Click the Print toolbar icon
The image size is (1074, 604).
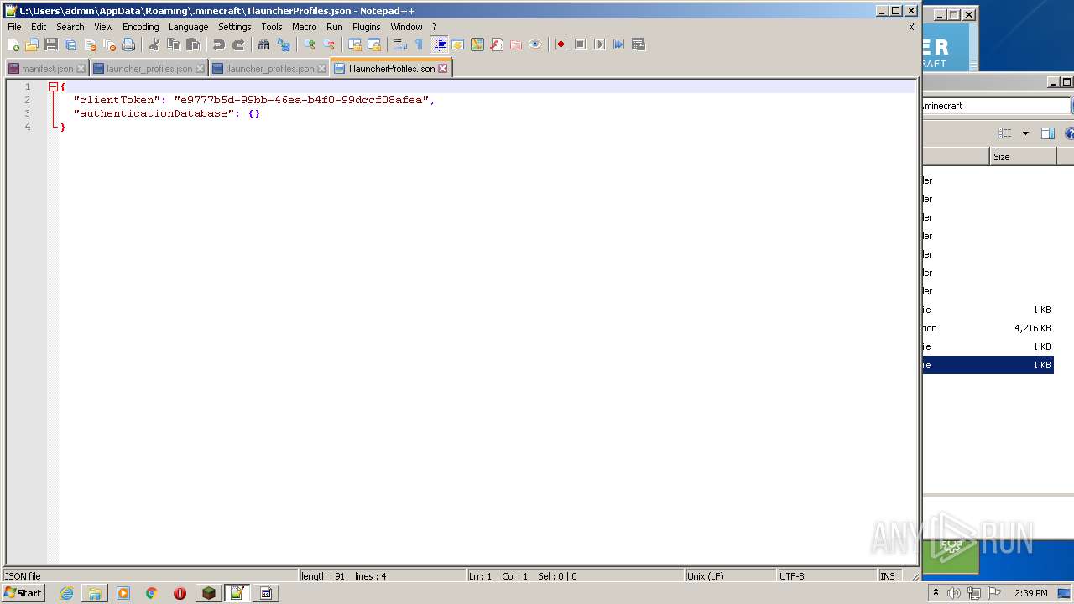click(128, 44)
